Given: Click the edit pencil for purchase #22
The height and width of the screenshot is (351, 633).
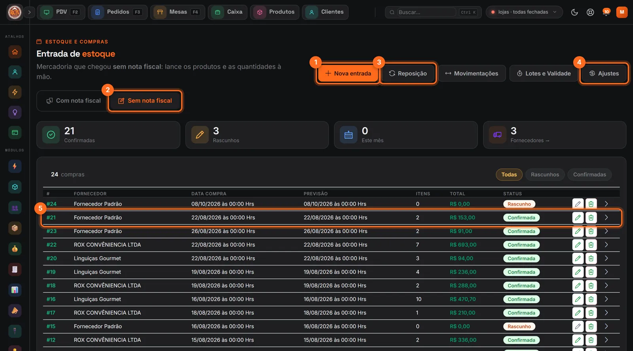Looking at the screenshot, I should [578, 245].
